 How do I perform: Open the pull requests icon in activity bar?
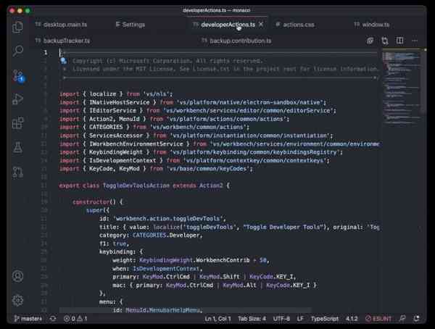click(x=17, y=172)
